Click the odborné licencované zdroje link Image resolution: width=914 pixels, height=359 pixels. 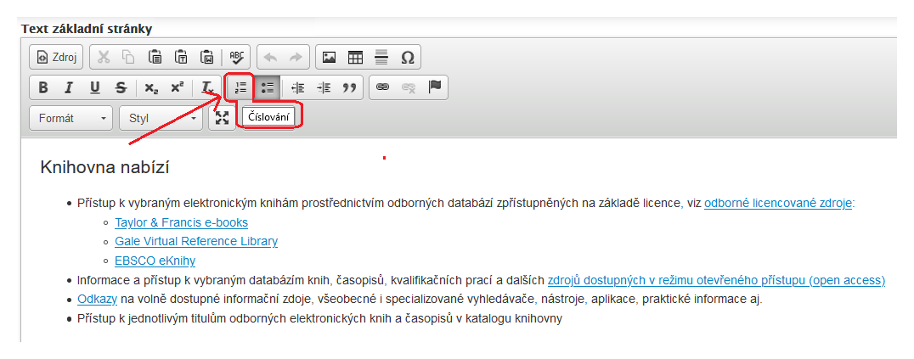tap(777, 204)
